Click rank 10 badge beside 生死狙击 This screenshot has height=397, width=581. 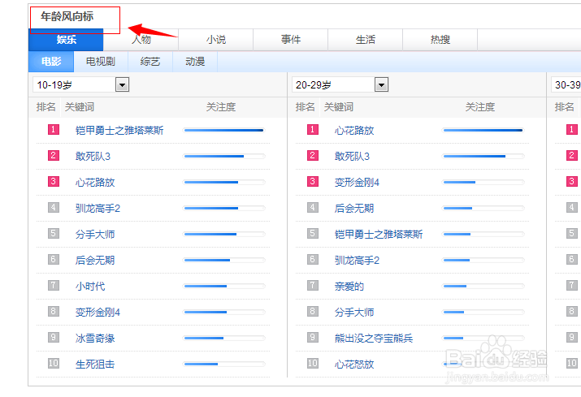[x=54, y=363]
